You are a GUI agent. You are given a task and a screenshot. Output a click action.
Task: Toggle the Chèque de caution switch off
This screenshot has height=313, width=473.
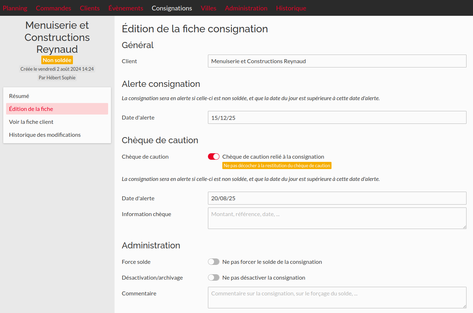tap(213, 156)
